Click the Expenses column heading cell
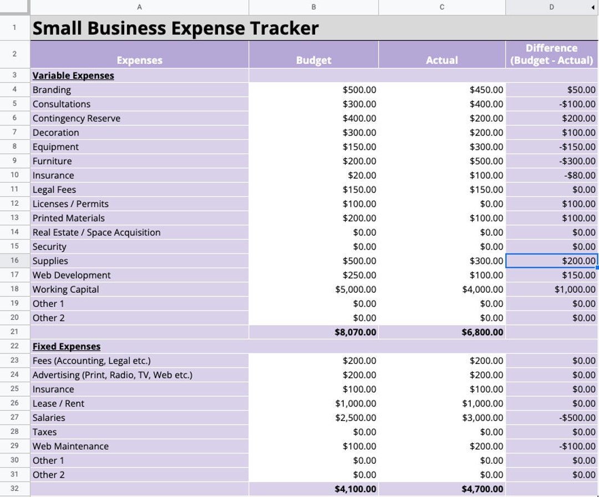Viewport: 599px width, 497px height. coord(139,54)
